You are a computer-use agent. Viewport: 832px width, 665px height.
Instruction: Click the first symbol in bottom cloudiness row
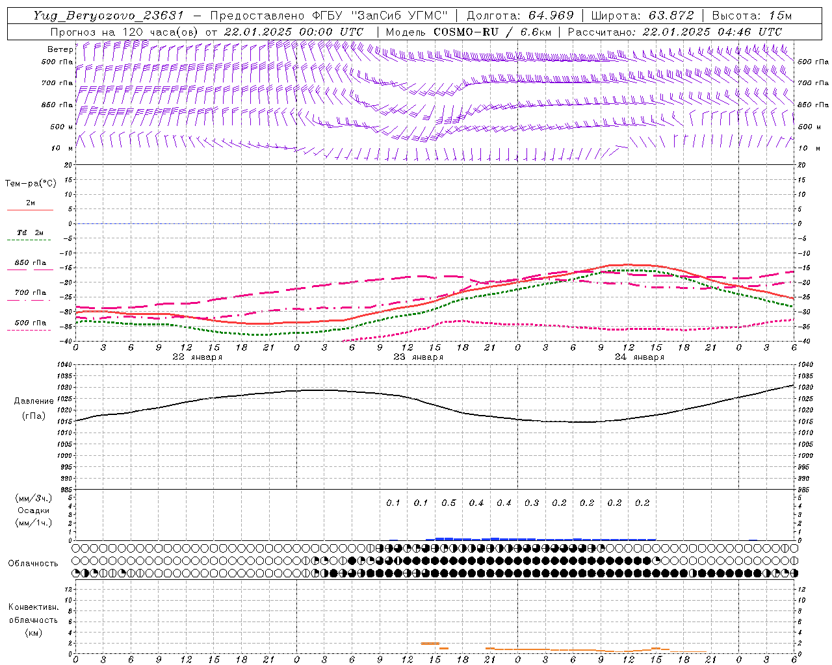click(76, 573)
